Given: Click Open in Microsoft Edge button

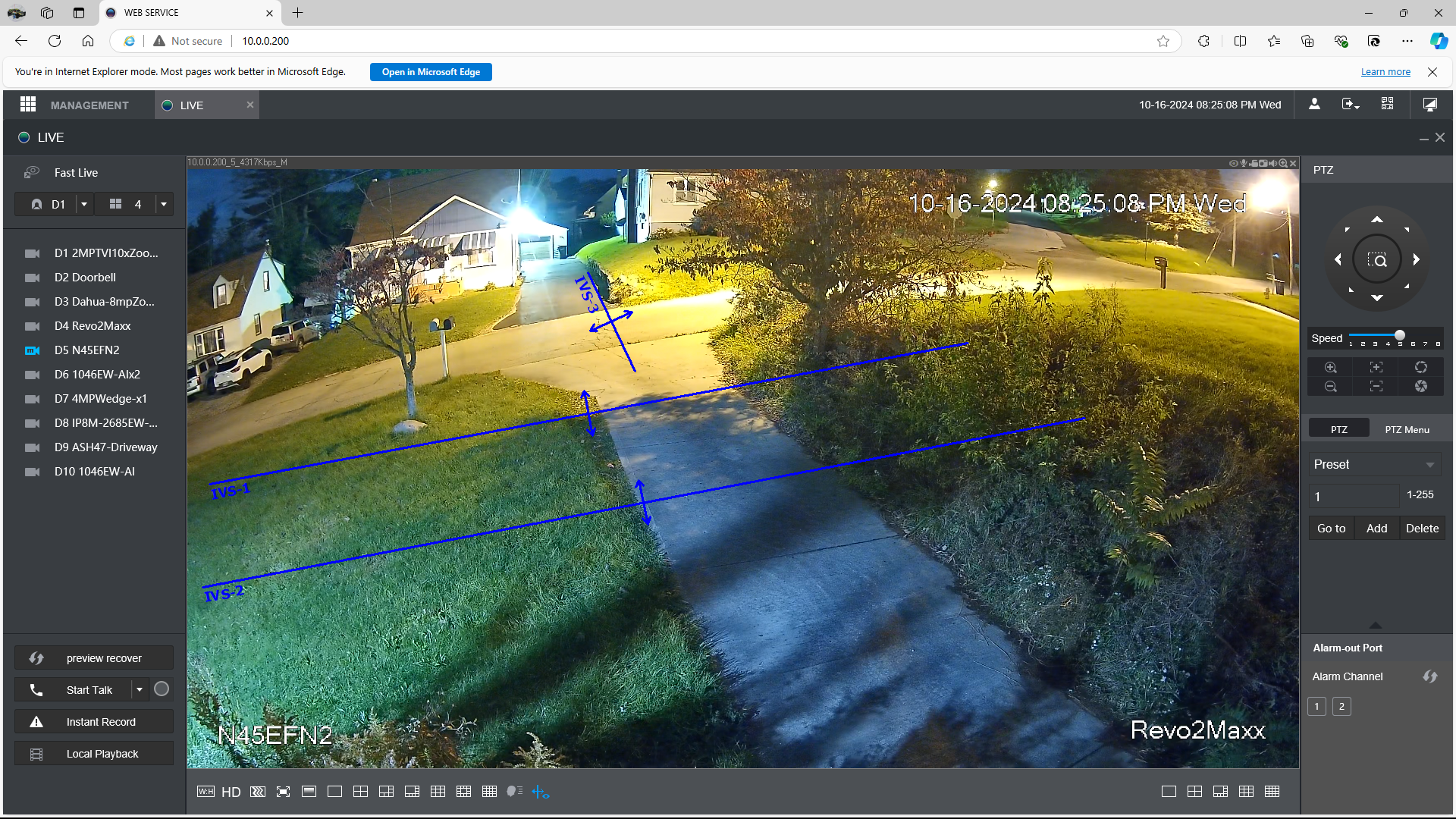Looking at the screenshot, I should pos(431,72).
